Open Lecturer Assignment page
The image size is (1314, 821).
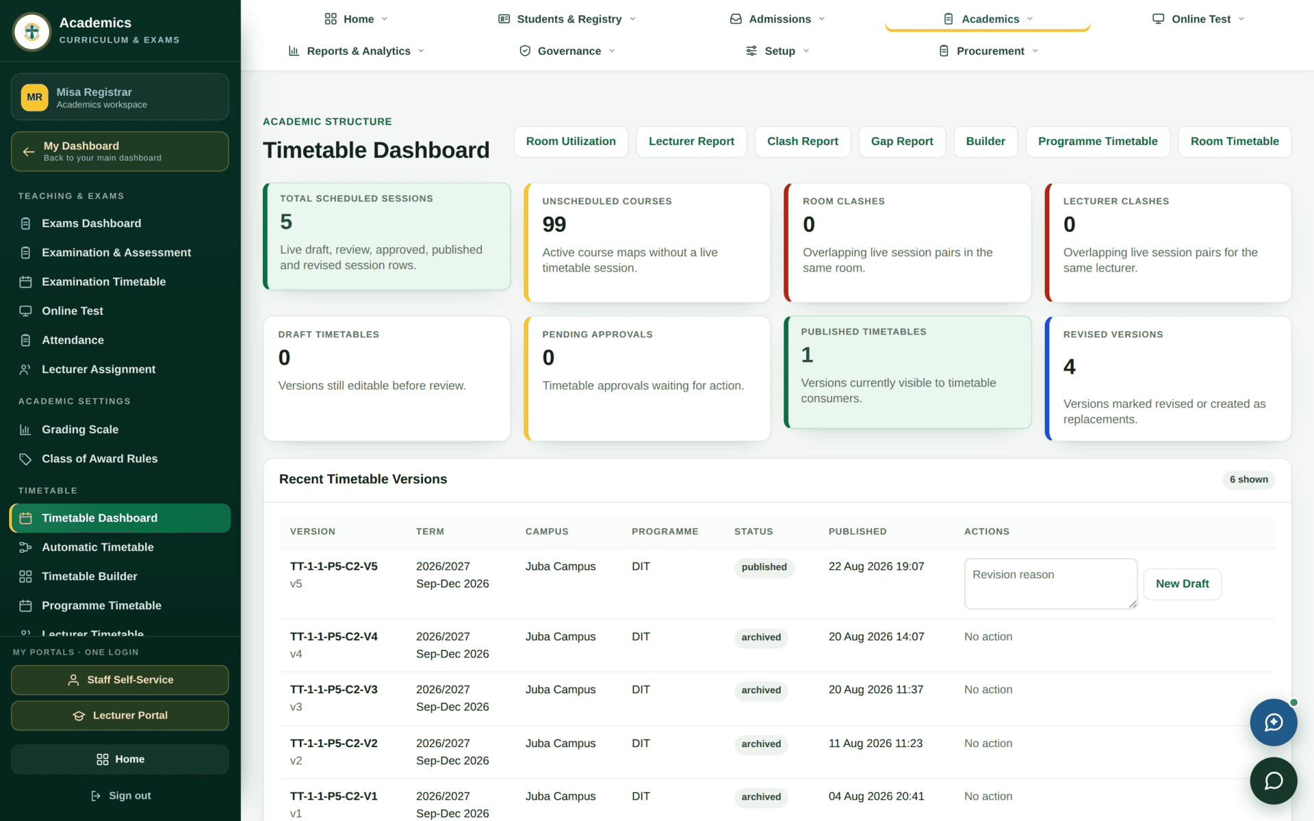click(x=120, y=369)
